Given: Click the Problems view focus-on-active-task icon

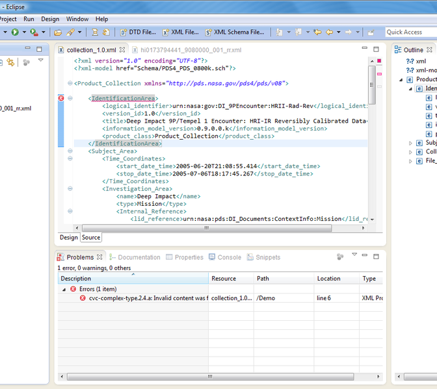Looking at the screenshot, I should coord(340,257).
